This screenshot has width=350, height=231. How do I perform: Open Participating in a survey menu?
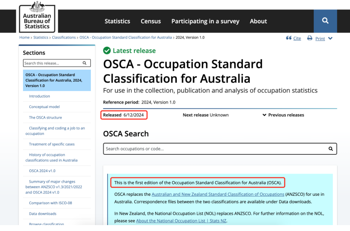point(205,21)
